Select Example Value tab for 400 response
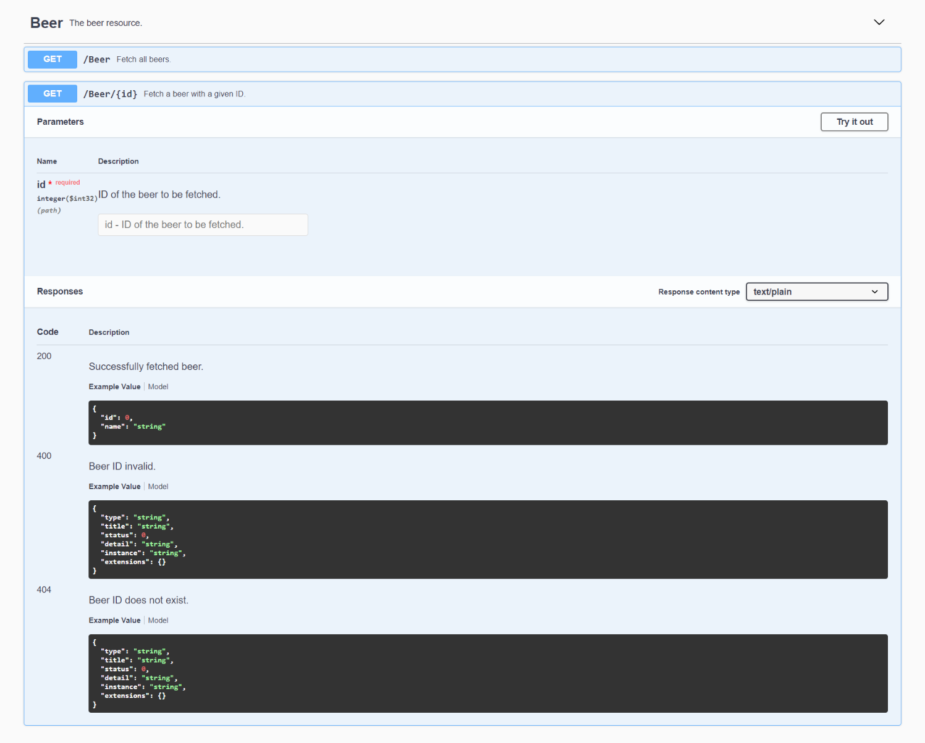This screenshot has width=925, height=743. (114, 487)
